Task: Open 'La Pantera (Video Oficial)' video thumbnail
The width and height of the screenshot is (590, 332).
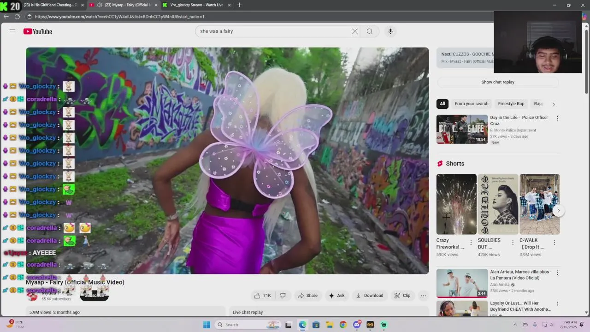Action: [x=462, y=283]
